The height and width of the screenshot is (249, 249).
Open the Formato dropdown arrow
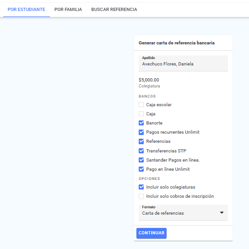(222, 213)
